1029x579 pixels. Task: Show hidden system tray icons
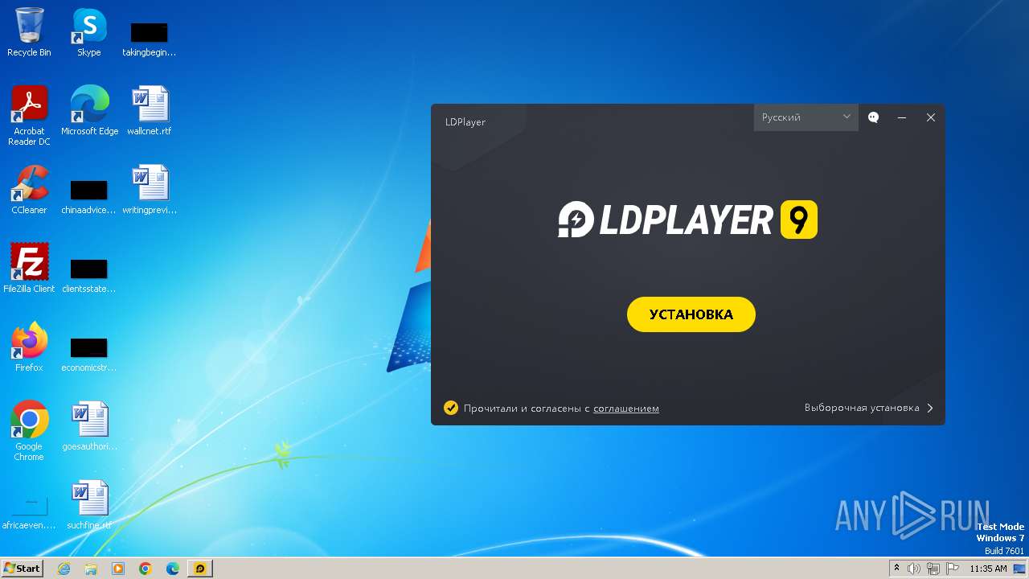[x=896, y=569]
